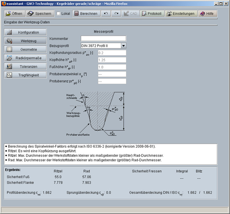Open the Hilfe help book
230x214 pixels.
(x=207, y=14)
